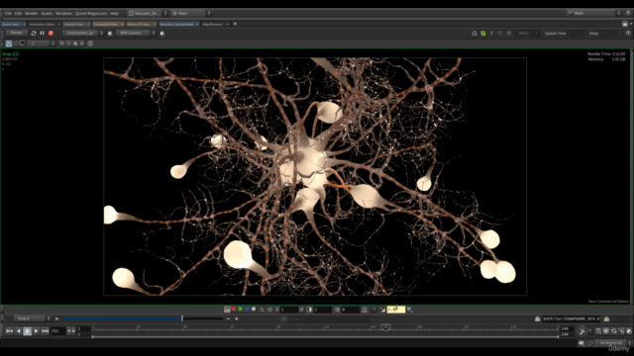
Task: Click the colorful image icon in render toolbar
Action: pyautogui.click(x=482, y=33)
